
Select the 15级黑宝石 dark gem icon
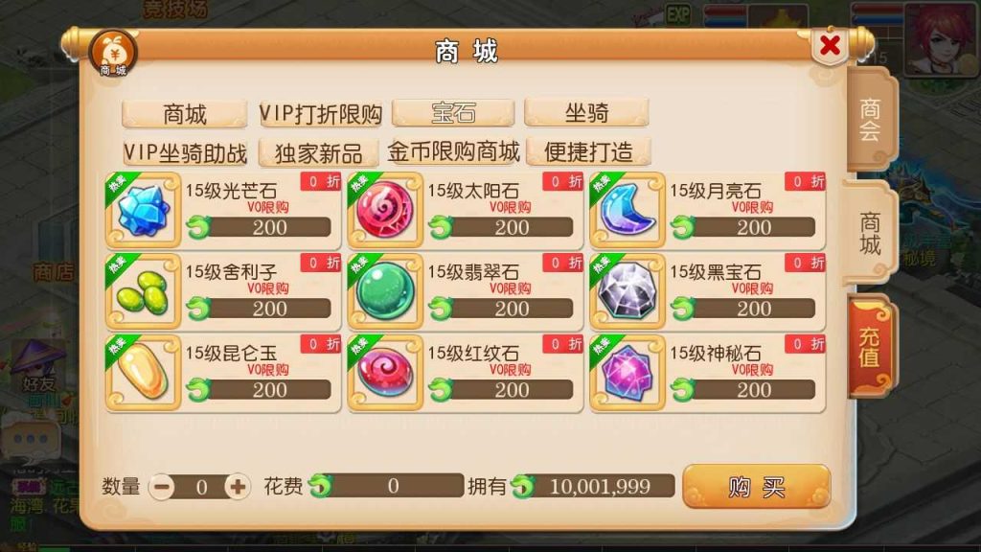tap(627, 291)
